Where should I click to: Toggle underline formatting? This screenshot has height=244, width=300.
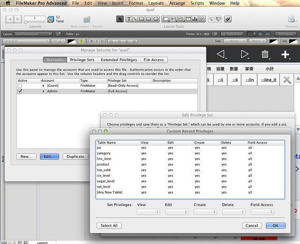(102, 41)
